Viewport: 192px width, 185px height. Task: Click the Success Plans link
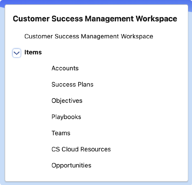coord(72,85)
